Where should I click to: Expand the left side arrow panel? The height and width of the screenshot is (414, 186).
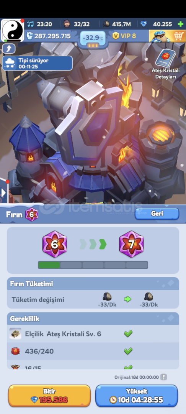[3, 193]
